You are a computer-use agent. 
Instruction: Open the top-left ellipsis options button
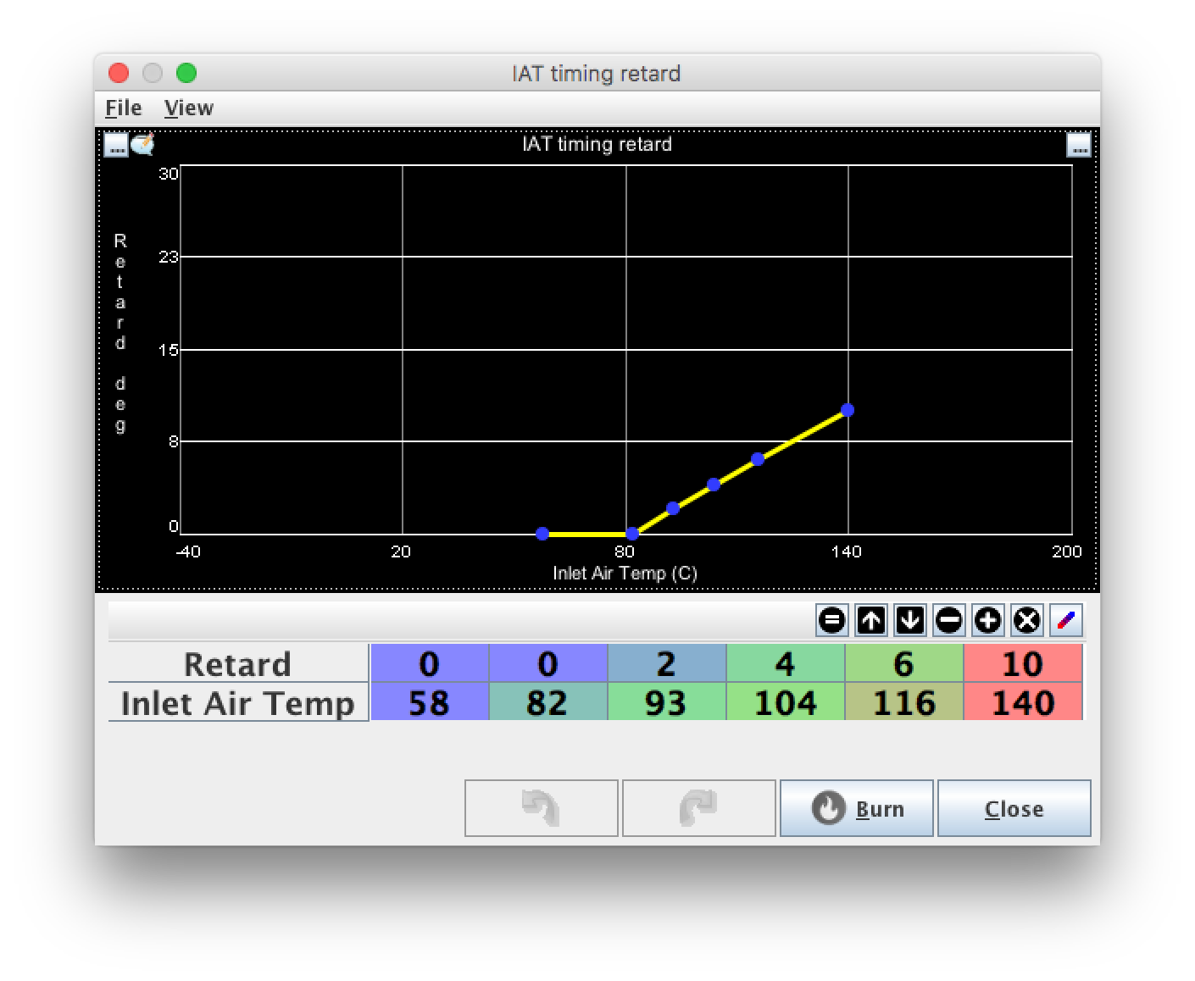tap(116, 145)
